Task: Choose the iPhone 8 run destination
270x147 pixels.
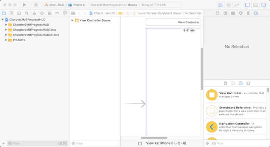Action: click(77, 5)
